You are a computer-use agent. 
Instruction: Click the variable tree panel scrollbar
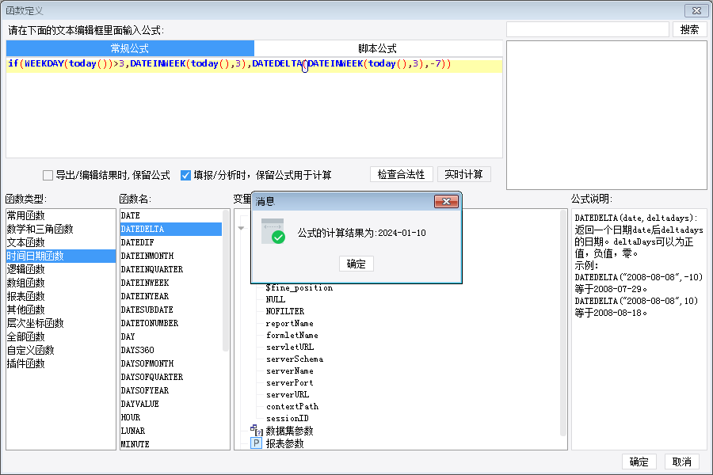coord(563,323)
